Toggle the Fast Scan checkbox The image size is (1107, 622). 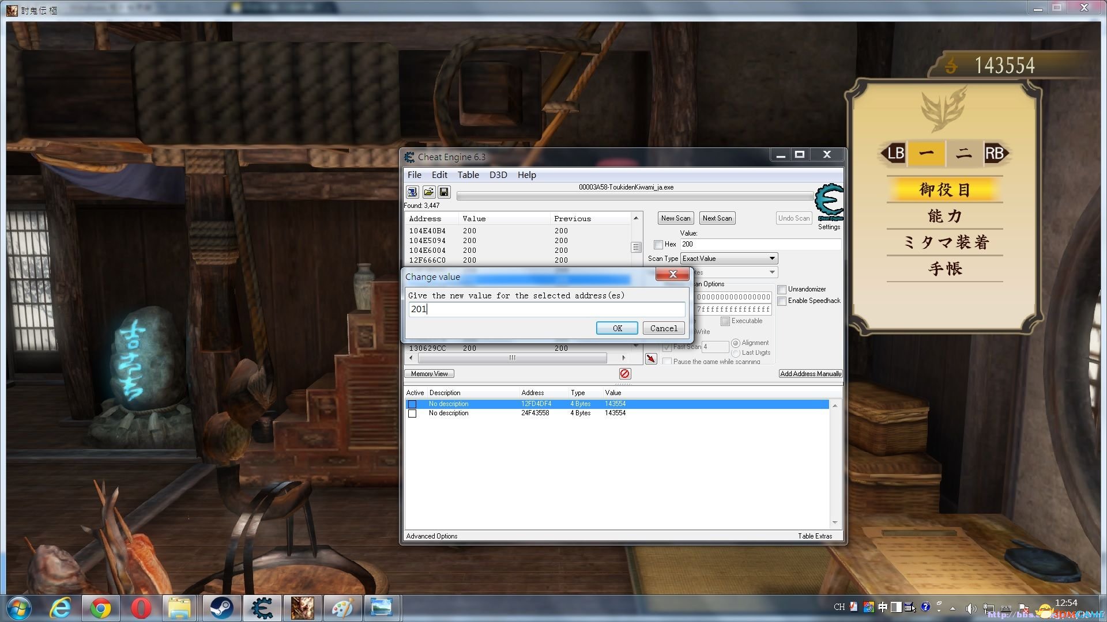coord(667,347)
